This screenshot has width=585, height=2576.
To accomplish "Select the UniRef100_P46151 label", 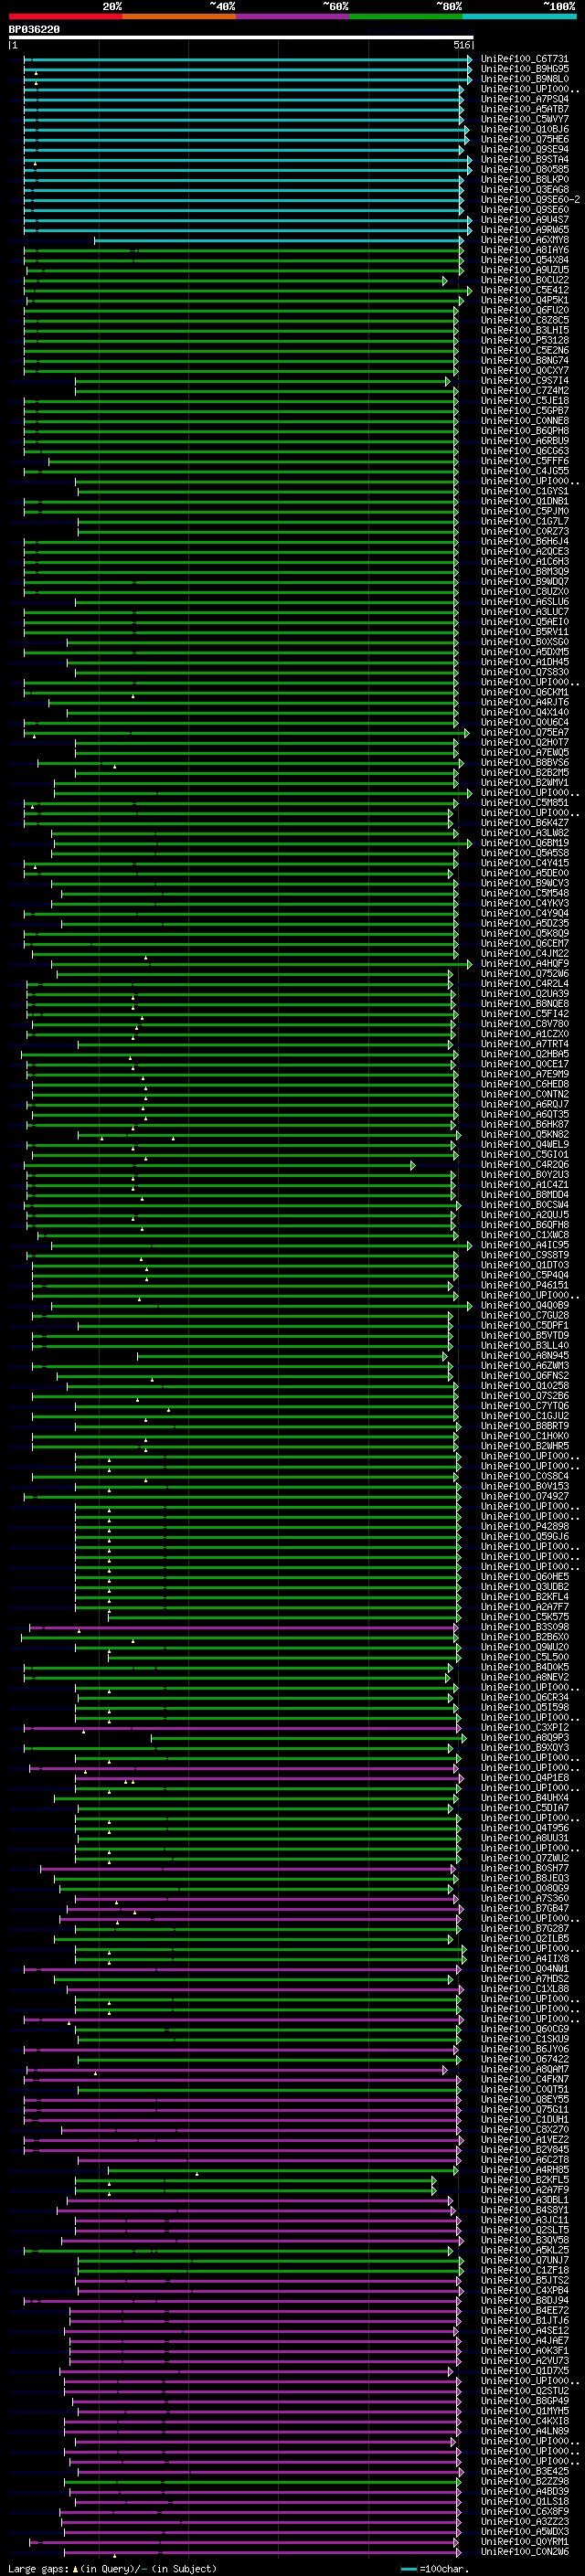I will (524, 1286).
